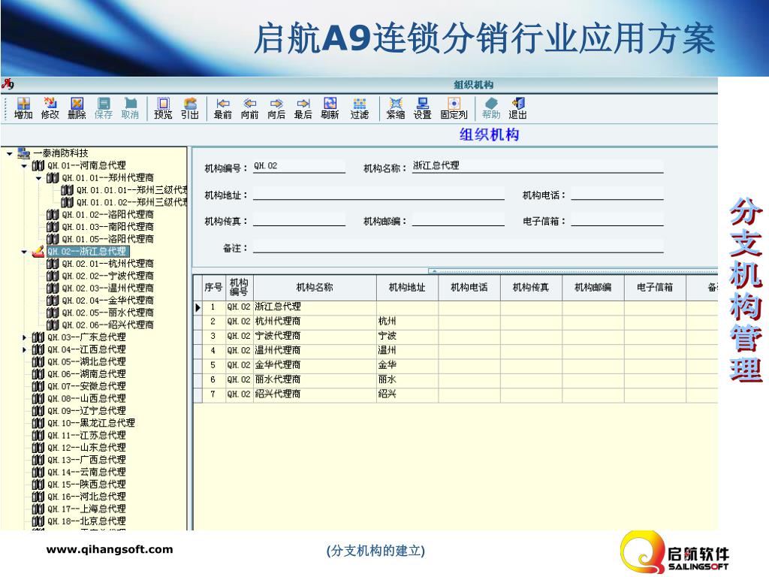The image size is (769, 577).
Task: Click the 刷新 (Refresh) toolbar icon
Action: pos(330,108)
